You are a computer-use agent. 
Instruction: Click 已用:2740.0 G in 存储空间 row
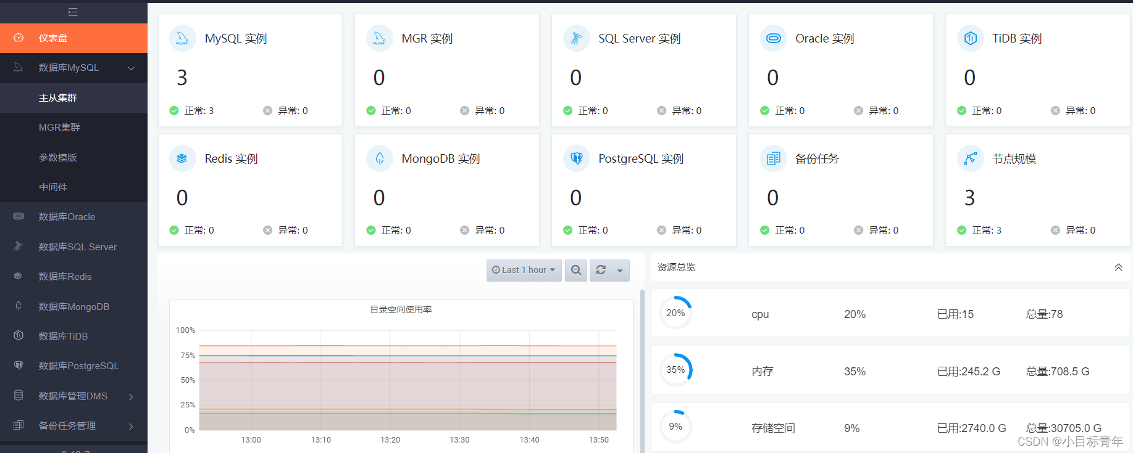[971, 428]
